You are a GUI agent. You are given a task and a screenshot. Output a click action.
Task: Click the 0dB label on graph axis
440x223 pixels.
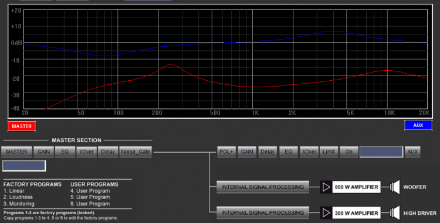tap(16, 43)
